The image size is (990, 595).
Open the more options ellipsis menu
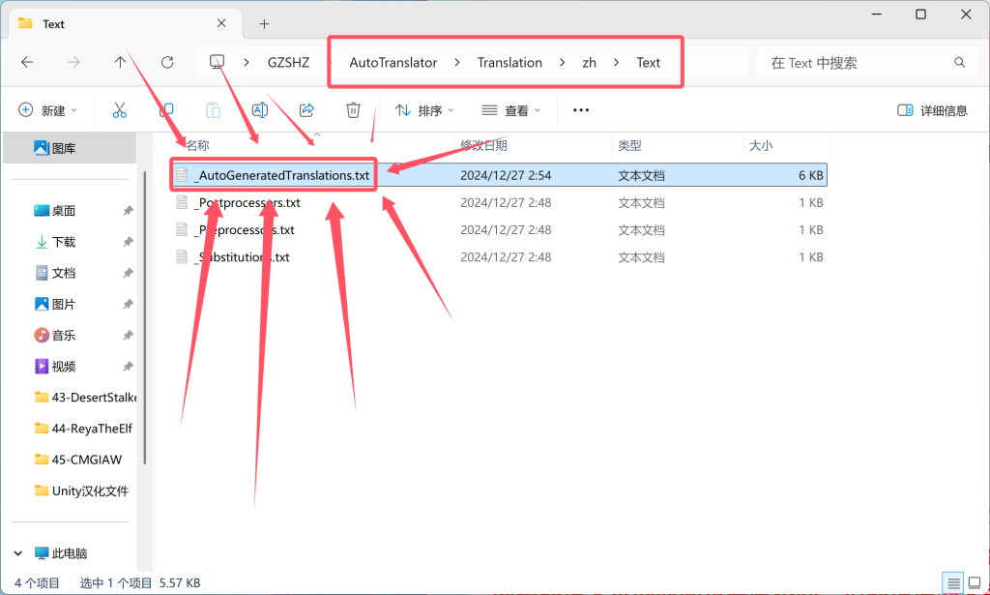pos(581,110)
